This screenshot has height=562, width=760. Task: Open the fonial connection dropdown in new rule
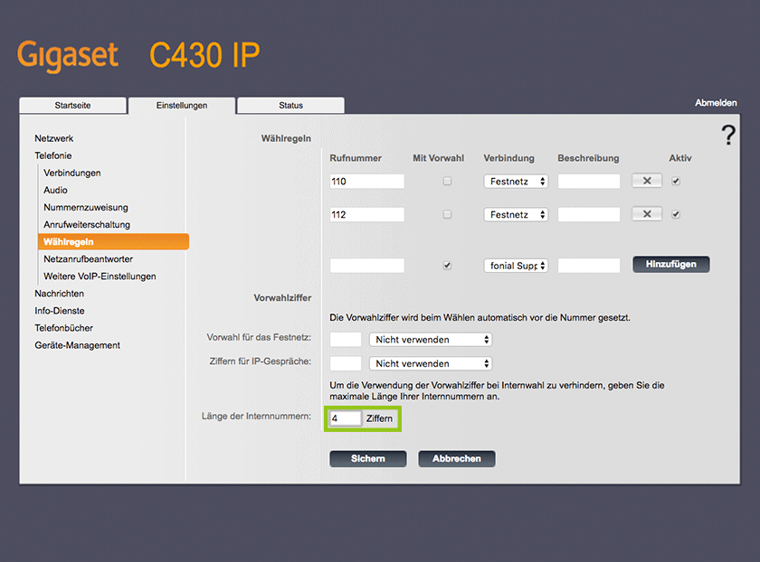[516, 266]
